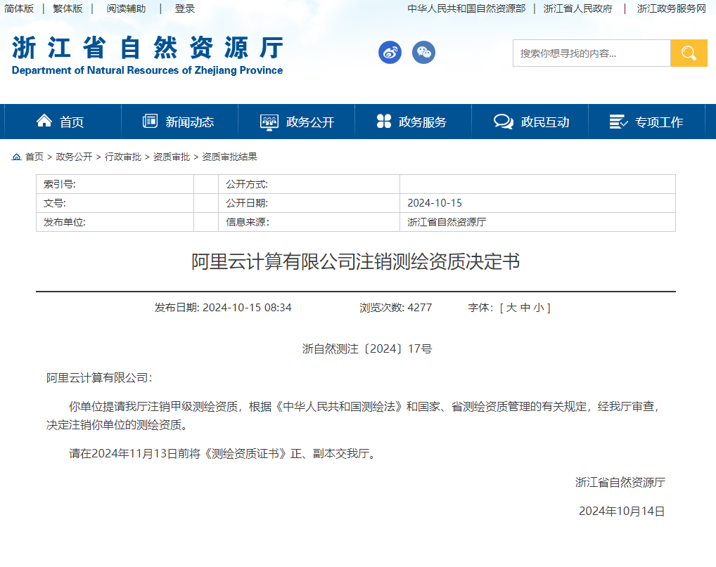Click the checklist icon beside 专项工作
Screen dimensions: 716x567
[x=618, y=122]
